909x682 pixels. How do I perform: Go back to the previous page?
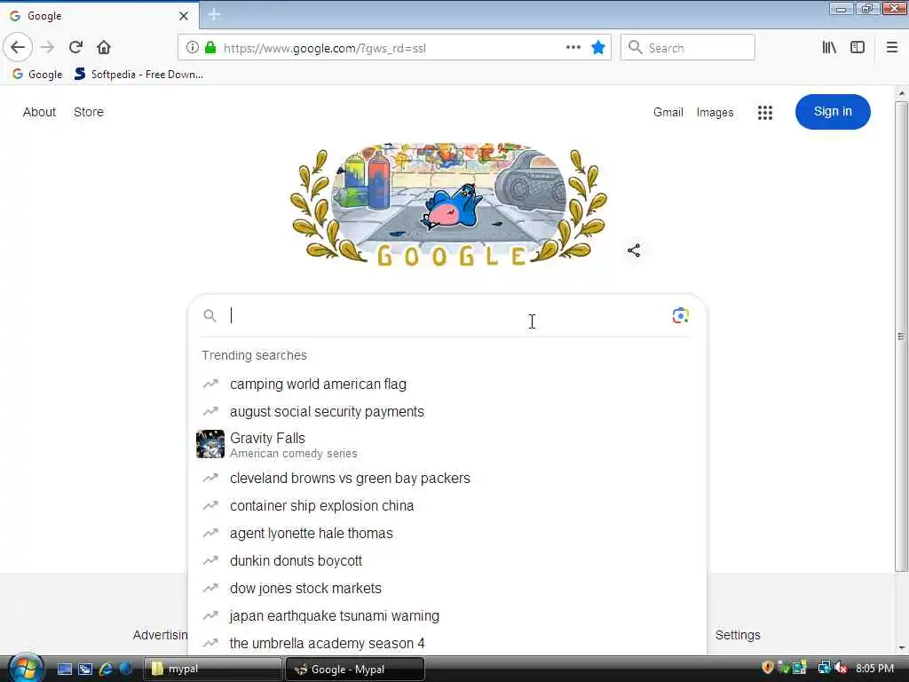click(18, 47)
